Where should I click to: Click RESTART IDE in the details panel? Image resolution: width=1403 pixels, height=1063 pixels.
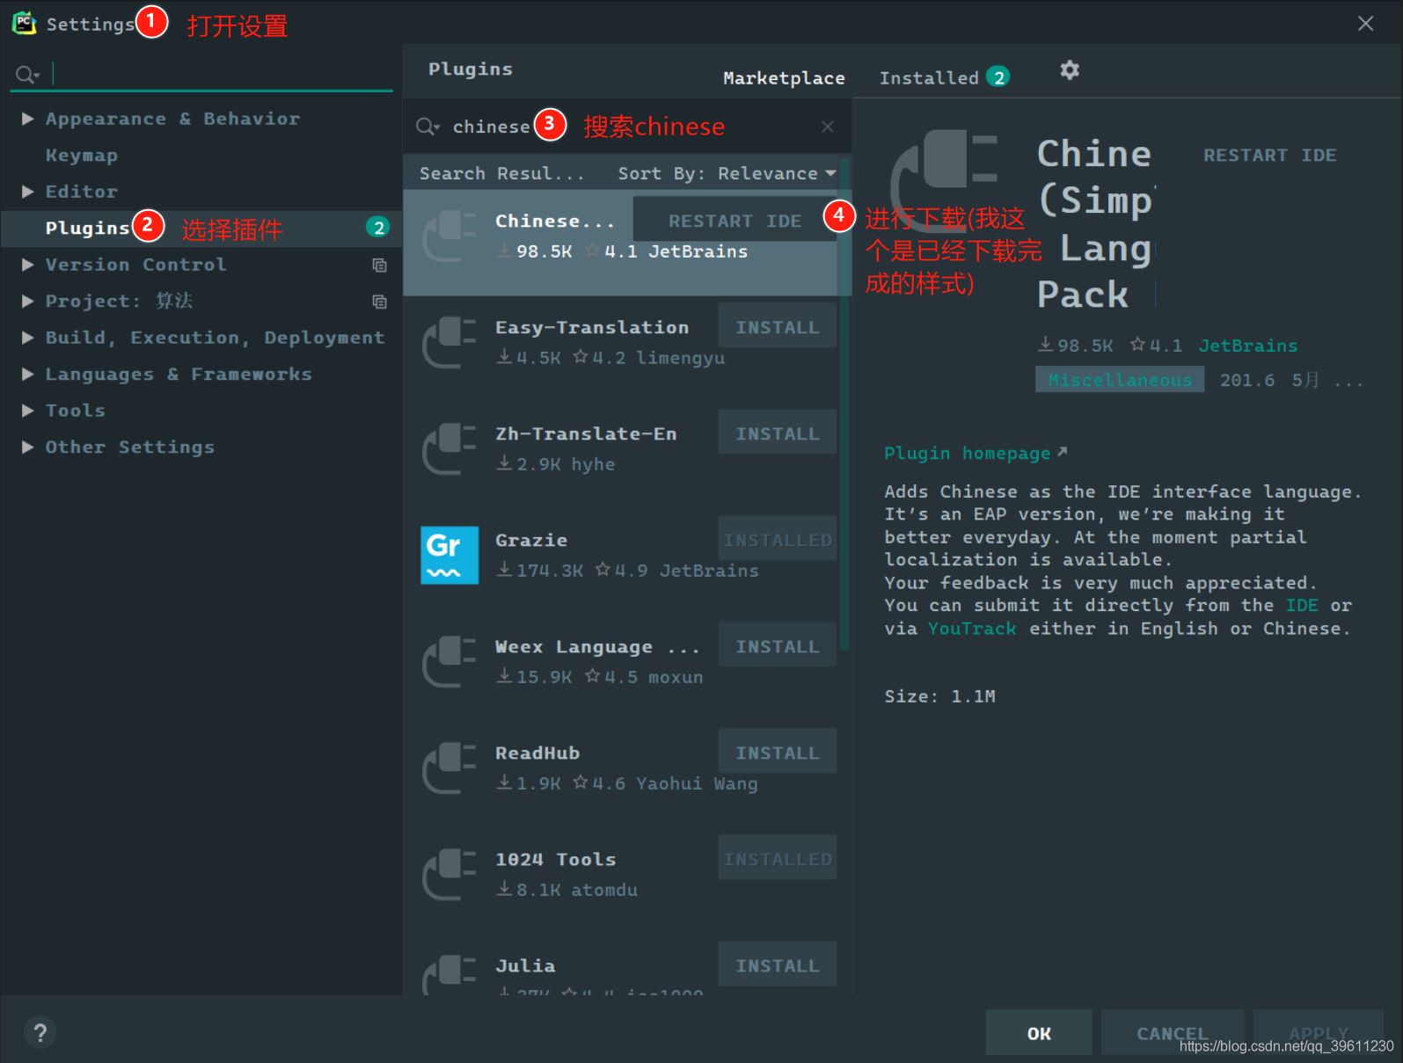point(1269,156)
